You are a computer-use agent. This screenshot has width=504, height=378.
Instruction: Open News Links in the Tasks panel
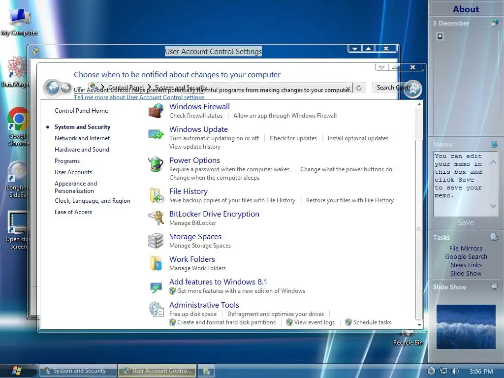pyautogui.click(x=466, y=265)
